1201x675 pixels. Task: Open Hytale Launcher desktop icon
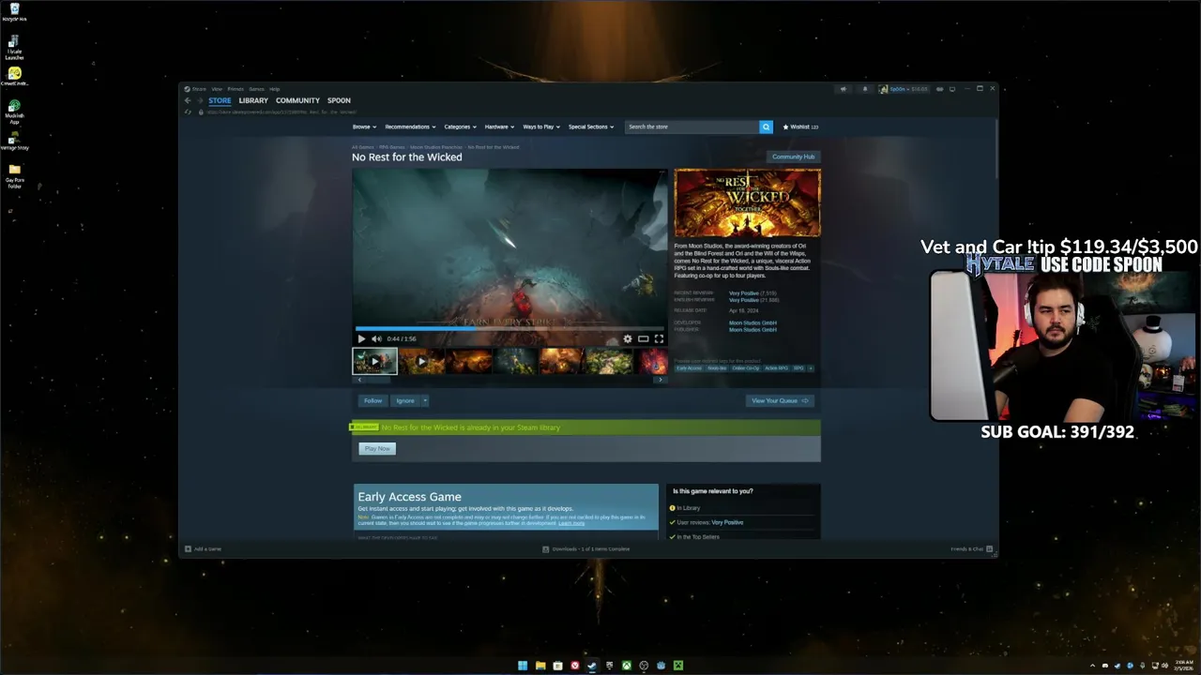(x=14, y=48)
